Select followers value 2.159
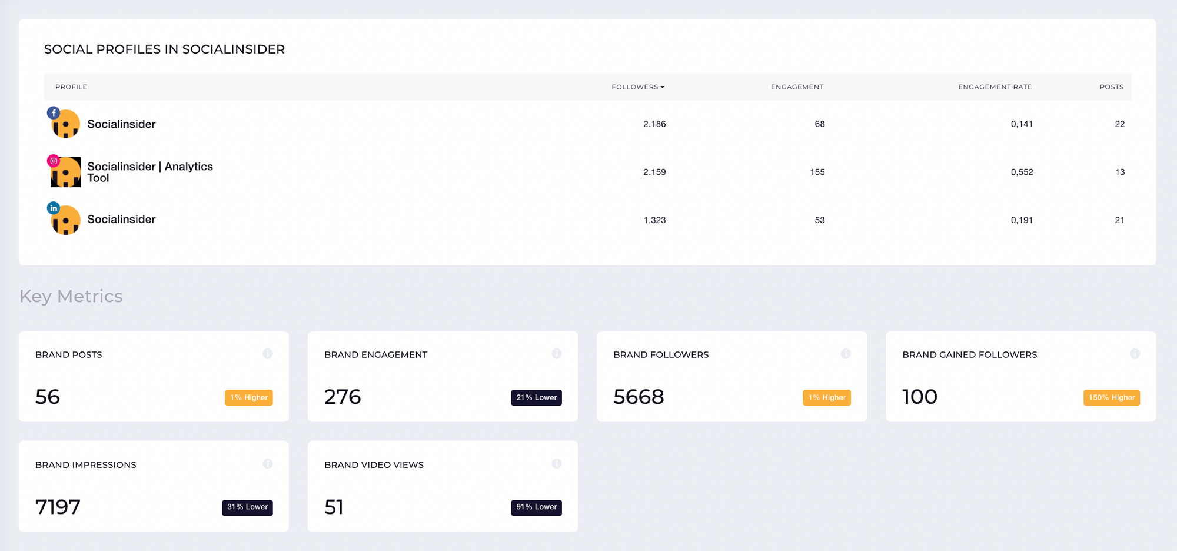The image size is (1177, 551). 654,172
